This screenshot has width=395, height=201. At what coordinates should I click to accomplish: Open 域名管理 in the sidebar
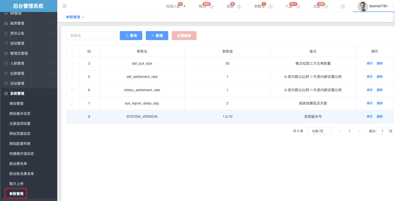click(17, 104)
